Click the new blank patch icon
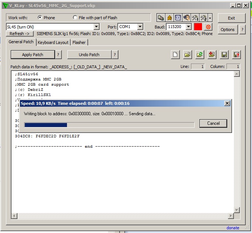Screen dimensions: 252x233 [x=175, y=55]
